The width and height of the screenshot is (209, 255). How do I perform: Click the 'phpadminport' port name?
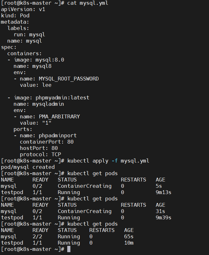57,135
